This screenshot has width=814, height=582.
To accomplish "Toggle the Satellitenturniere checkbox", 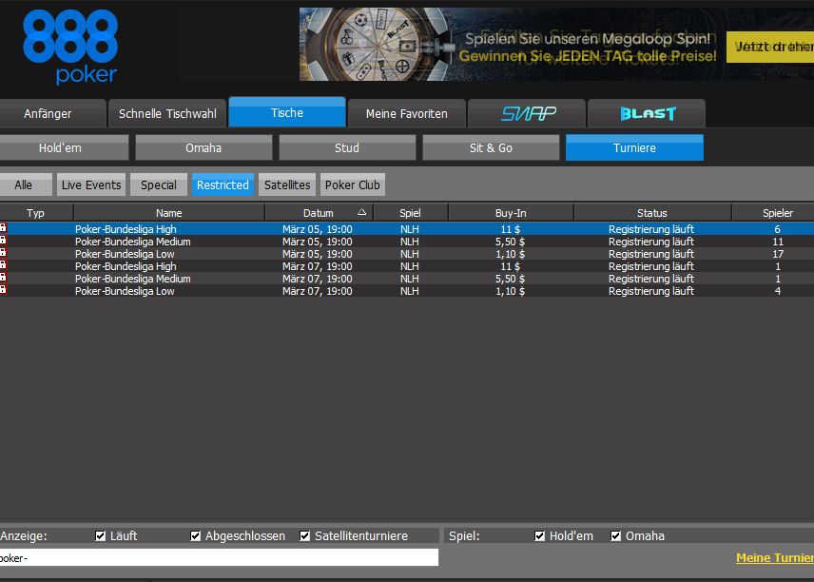I will [x=304, y=535].
